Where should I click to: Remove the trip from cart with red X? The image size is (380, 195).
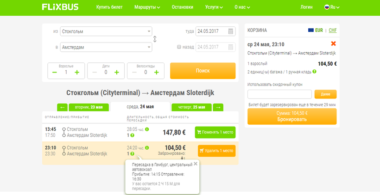(x=333, y=44)
